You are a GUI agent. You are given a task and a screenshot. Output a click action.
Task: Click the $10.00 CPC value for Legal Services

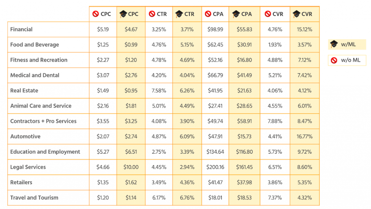point(131,167)
